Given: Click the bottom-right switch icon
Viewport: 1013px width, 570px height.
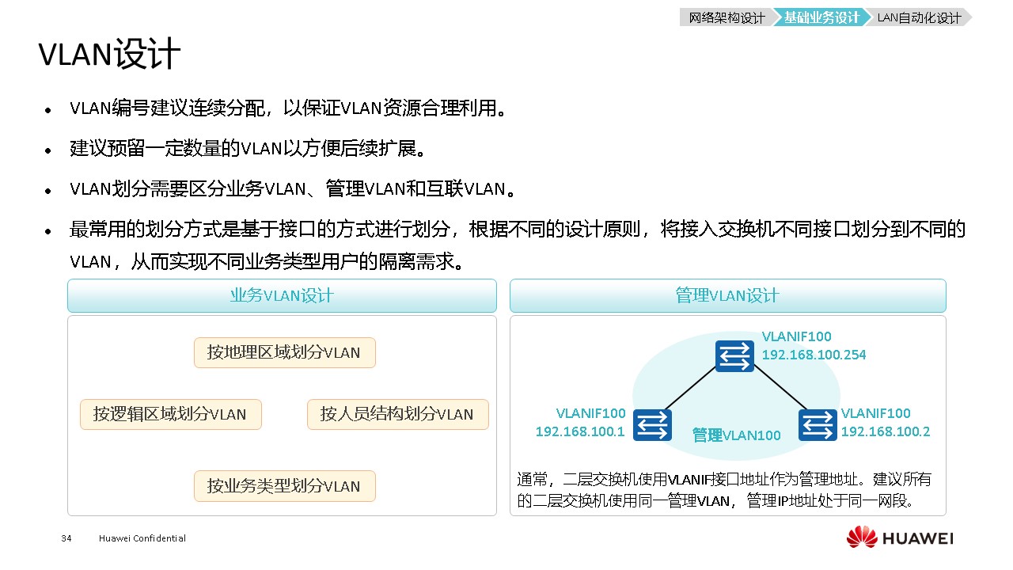Looking at the screenshot, I should click(x=818, y=425).
